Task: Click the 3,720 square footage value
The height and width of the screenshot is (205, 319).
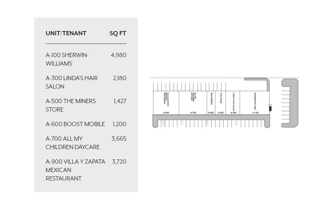Action: pos(119,162)
